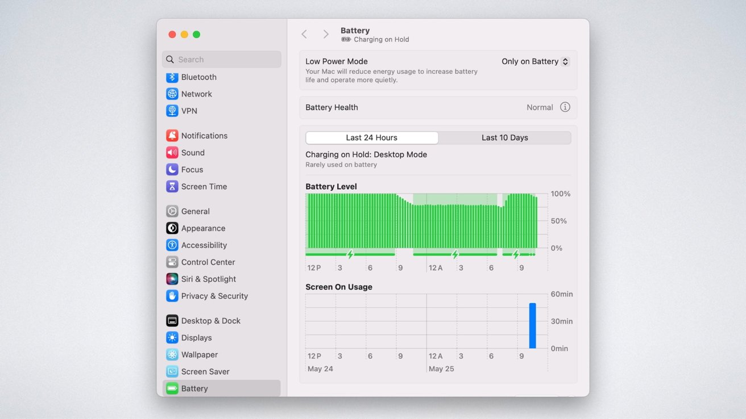Click the Screen Saver icon
Viewport: 746px width, 419px height.
[x=172, y=372]
